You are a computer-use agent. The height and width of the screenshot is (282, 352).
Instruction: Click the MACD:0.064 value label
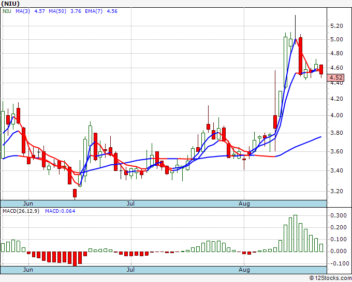point(60,211)
